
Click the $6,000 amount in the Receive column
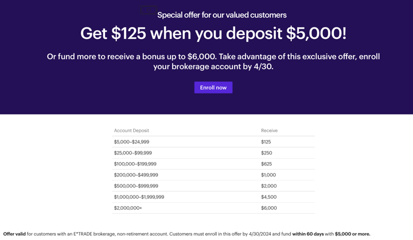pyautogui.click(x=269, y=208)
